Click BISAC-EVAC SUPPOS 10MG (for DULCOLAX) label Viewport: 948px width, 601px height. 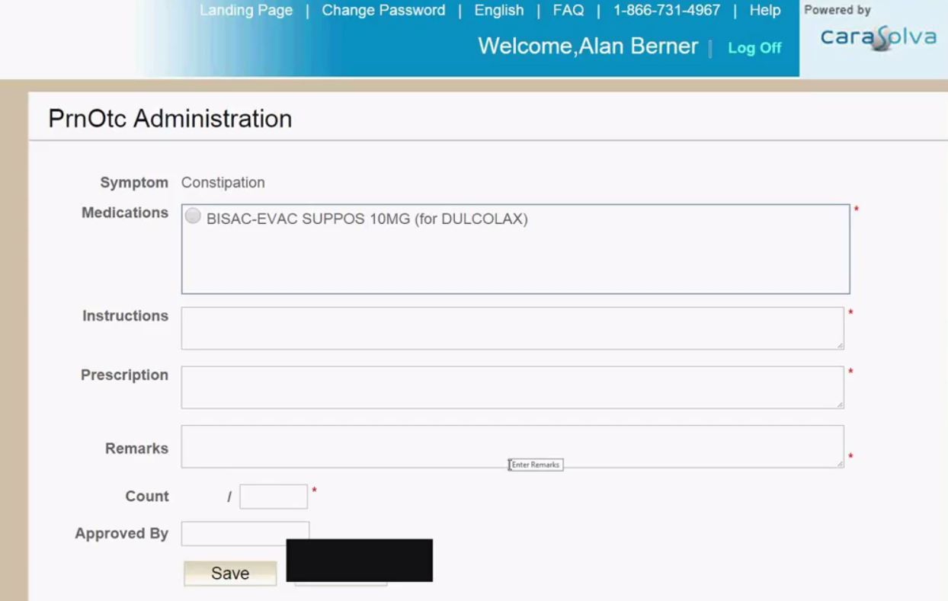(x=367, y=219)
